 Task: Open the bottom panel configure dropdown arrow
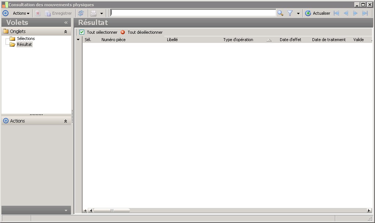coord(66,211)
